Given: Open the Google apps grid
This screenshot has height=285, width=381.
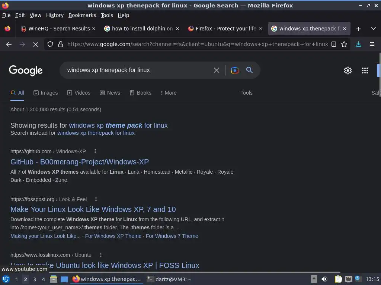Looking at the screenshot, I should (x=365, y=71).
